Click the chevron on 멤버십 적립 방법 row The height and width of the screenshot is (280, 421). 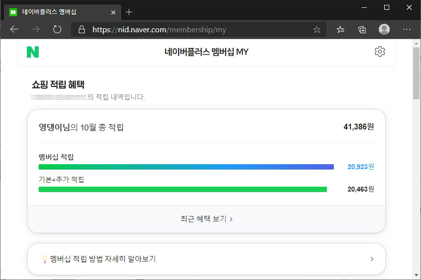(372, 259)
